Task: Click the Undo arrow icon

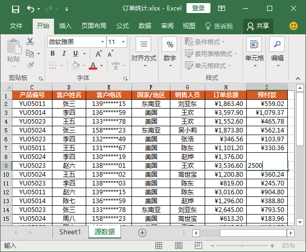Action: pyautogui.click(x=31, y=9)
